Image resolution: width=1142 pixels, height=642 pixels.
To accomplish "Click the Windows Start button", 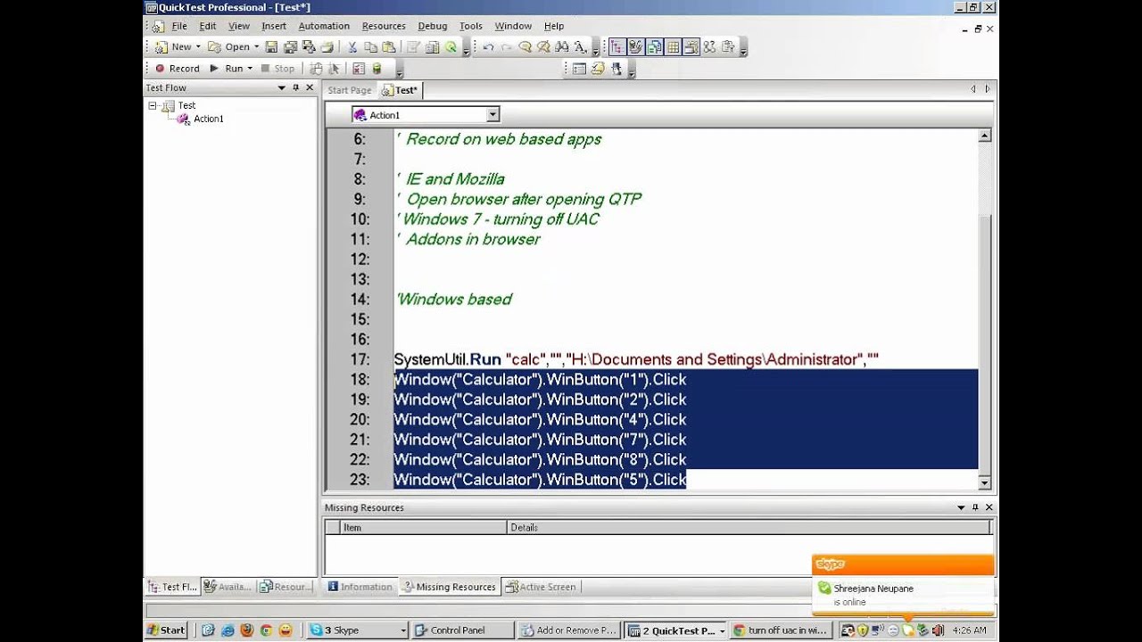I will [x=167, y=630].
